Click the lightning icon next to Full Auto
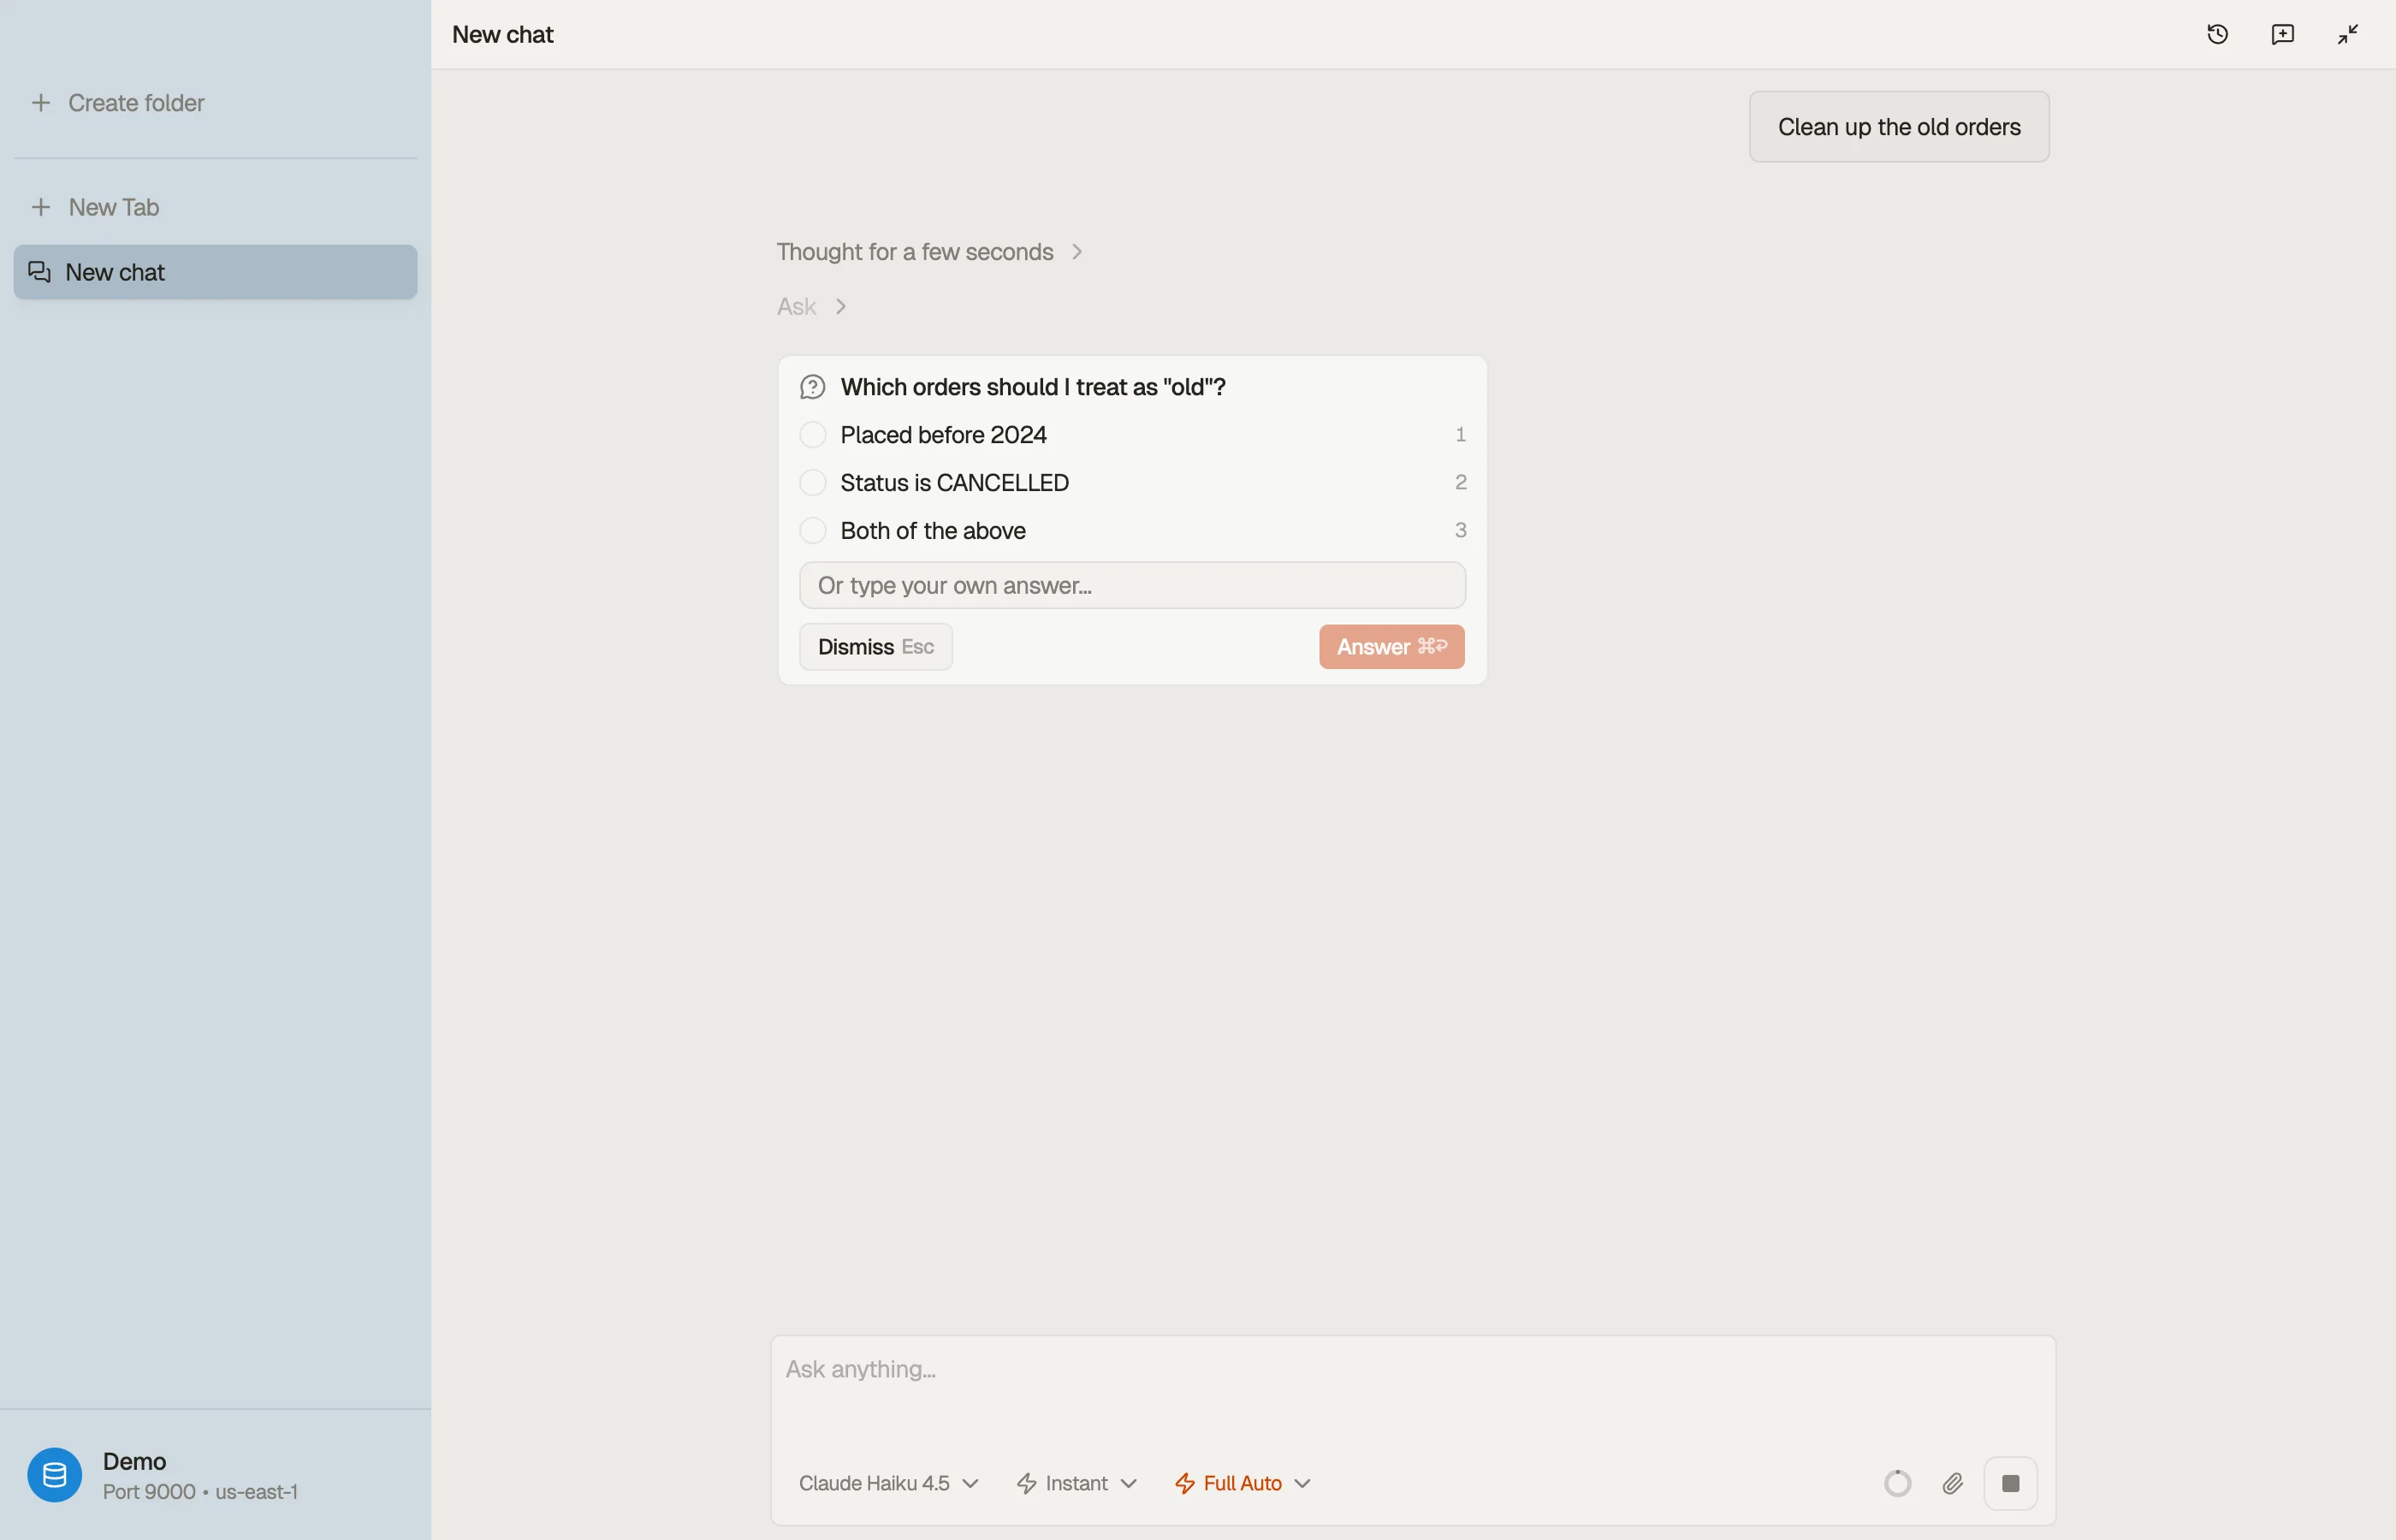2396x1540 pixels. pos(1184,1483)
